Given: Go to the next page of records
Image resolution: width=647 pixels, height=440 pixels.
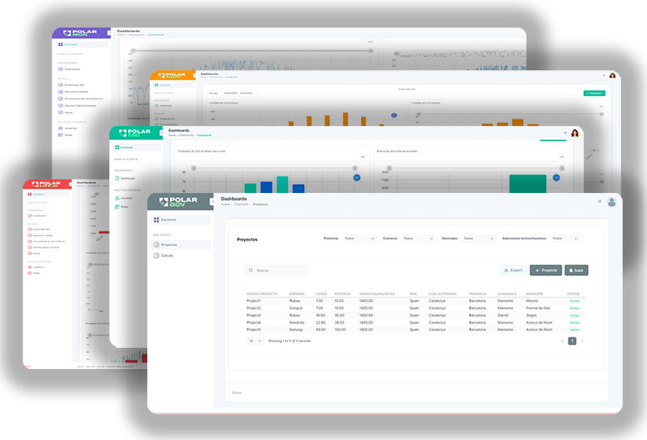Looking at the screenshot, I should pos(581,342).
